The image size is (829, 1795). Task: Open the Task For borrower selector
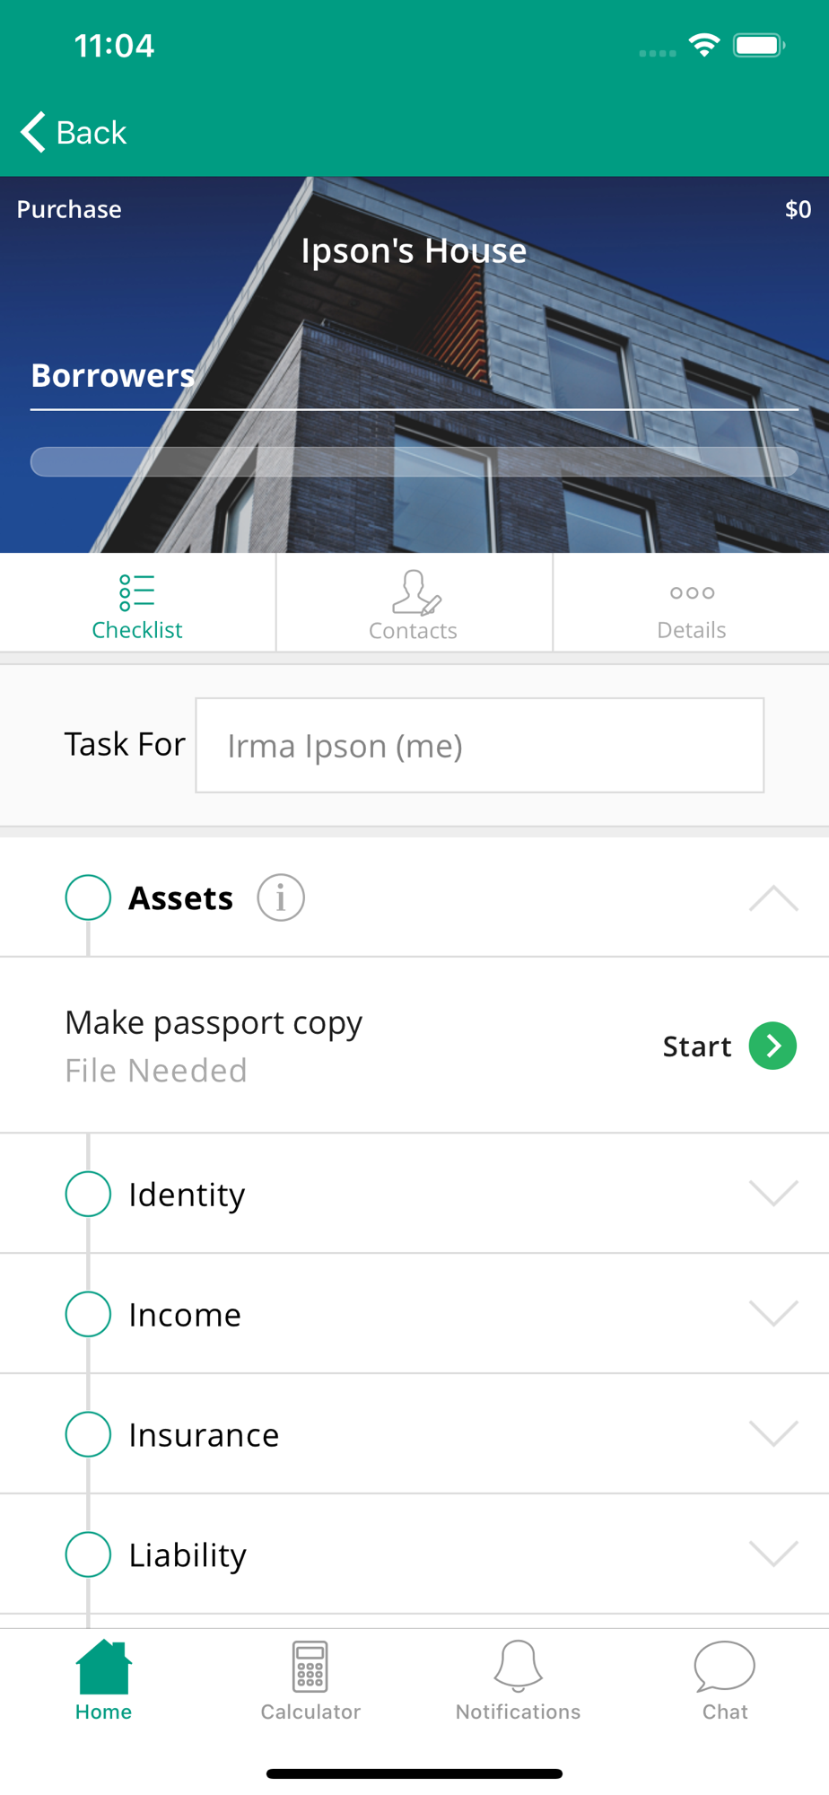480,745
